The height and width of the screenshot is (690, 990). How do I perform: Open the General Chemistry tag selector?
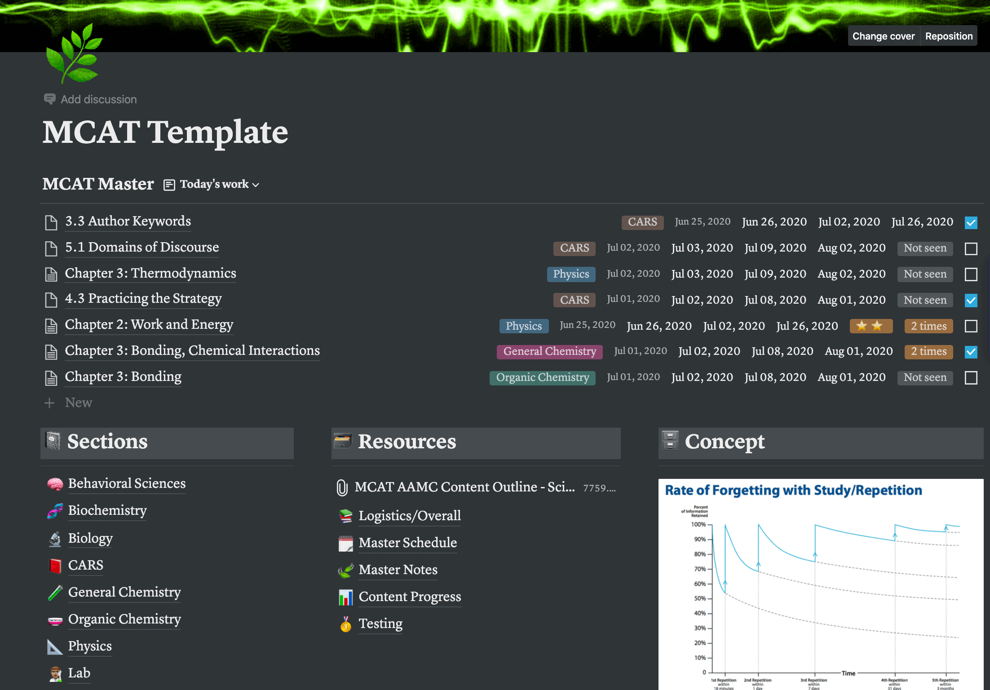pos(549,352)
